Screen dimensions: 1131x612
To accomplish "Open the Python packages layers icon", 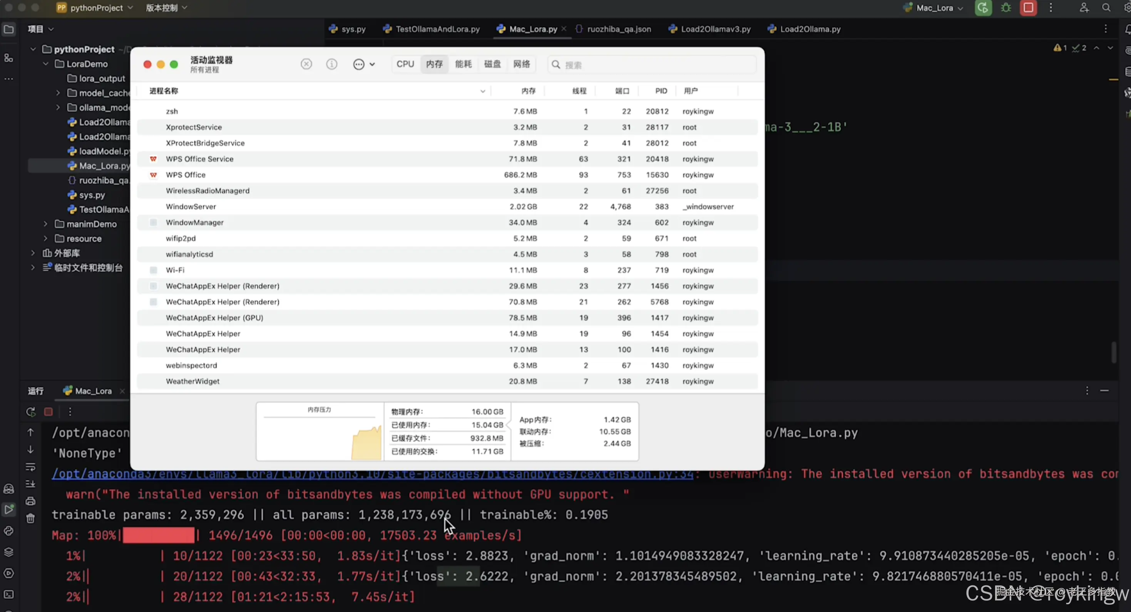I will [x=9, y=552].
